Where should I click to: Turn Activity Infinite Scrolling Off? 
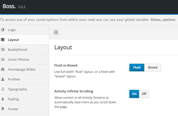(144, 94)
